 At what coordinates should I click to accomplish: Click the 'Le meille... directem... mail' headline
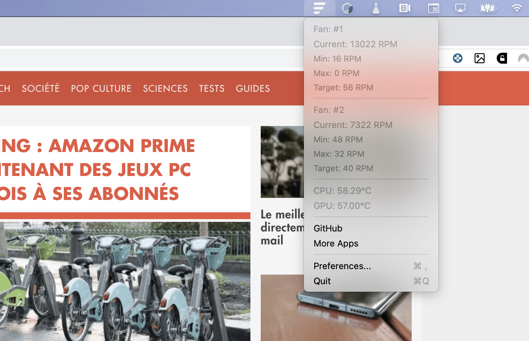[282, 227]
